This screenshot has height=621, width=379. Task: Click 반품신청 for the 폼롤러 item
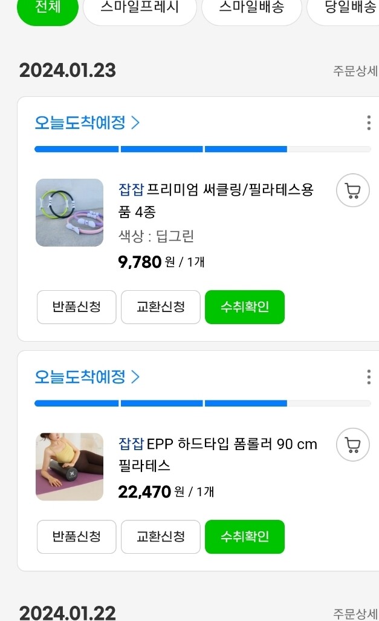[x=76, y=537]
